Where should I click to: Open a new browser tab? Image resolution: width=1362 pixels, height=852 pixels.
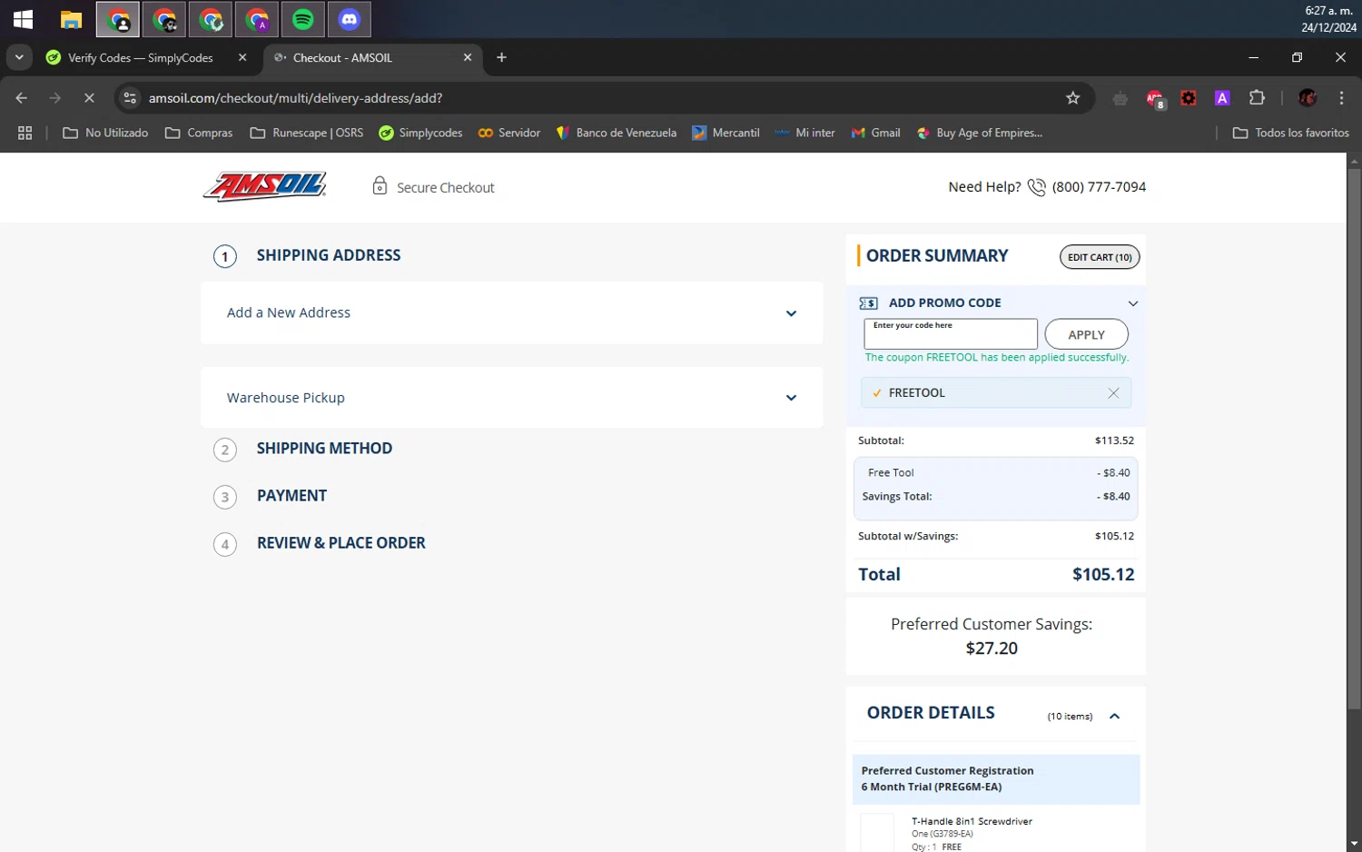tap(501, 57)
